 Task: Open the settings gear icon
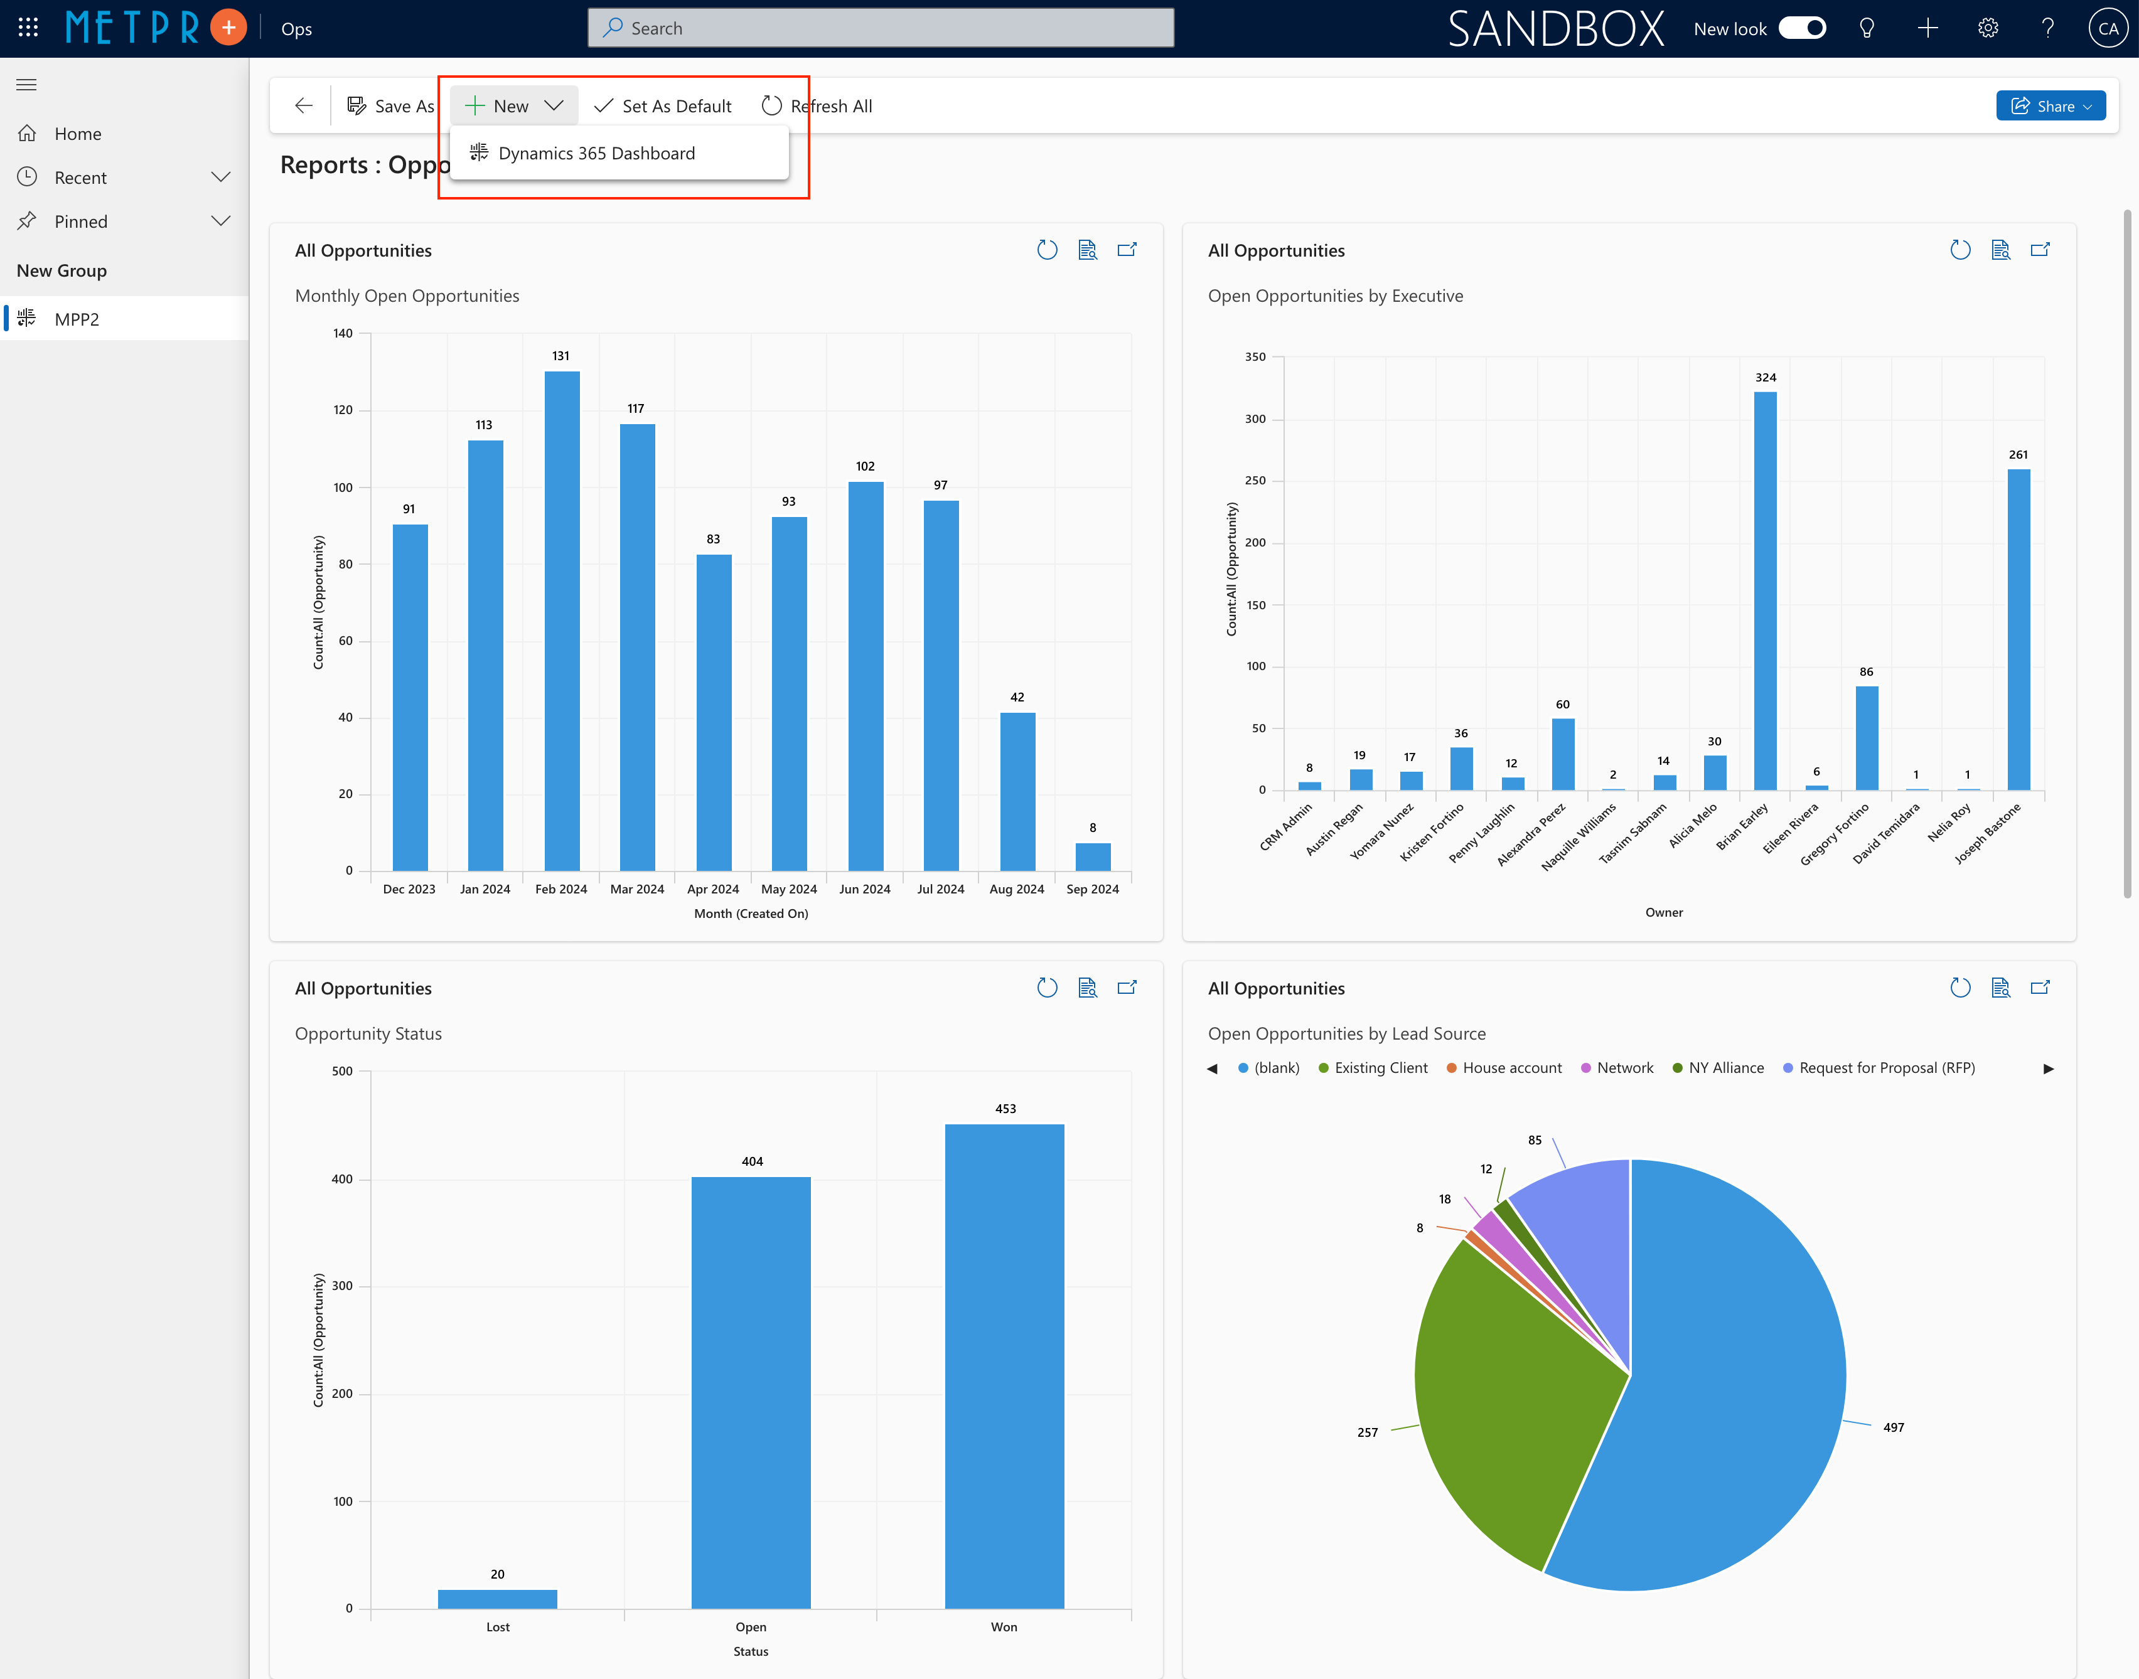pos(1988,28)
